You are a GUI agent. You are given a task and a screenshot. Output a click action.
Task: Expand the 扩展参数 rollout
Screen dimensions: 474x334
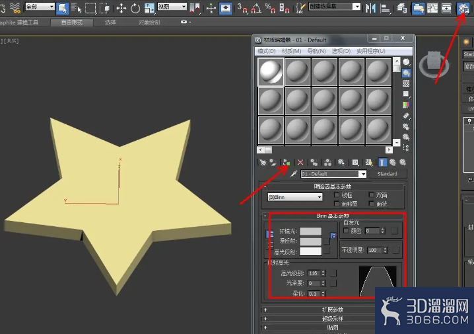coord(333,310)
